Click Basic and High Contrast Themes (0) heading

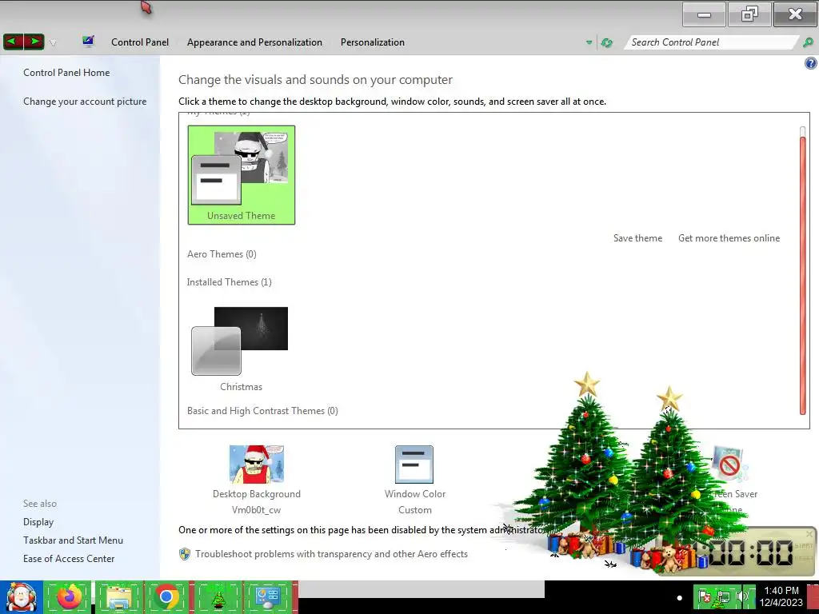click(262, 411)
